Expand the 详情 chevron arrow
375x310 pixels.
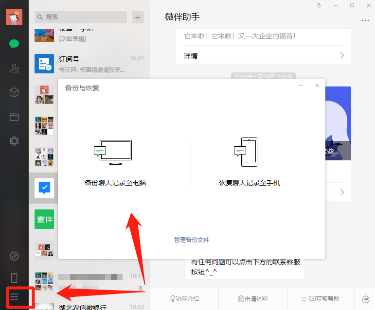[342, 55]
